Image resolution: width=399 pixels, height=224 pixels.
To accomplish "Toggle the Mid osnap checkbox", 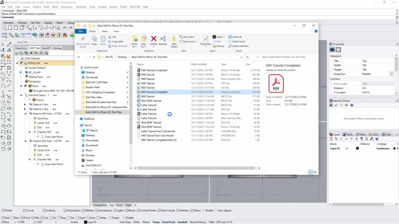I will (x=32, y=218).
